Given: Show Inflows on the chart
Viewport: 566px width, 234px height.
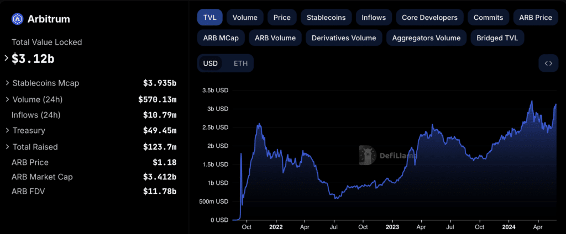Looking at the screenshot, I should 374,17.
